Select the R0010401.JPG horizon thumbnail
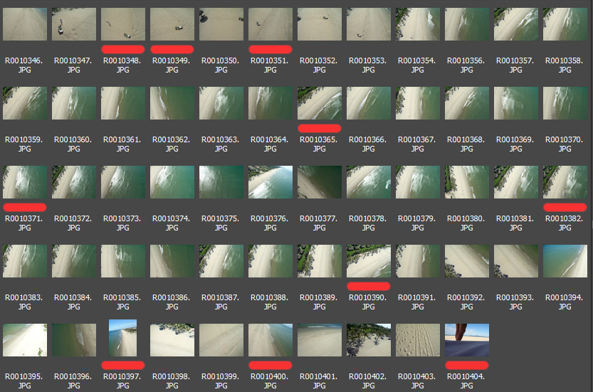 coord(320,340)
